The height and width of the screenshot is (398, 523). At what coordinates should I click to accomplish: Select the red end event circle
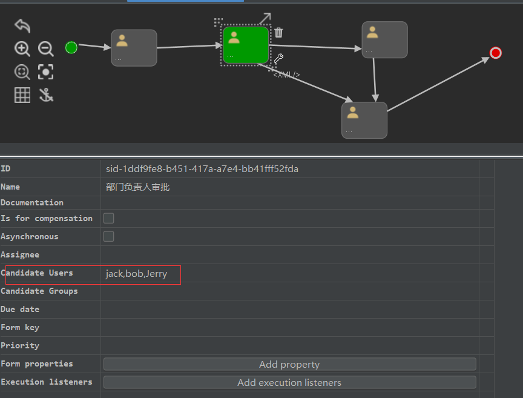pos(496,53)
